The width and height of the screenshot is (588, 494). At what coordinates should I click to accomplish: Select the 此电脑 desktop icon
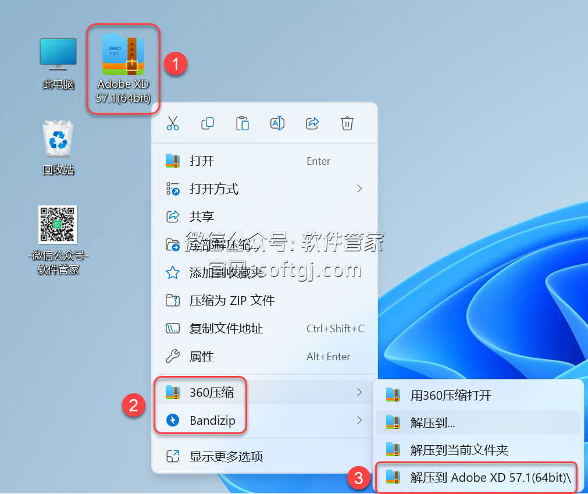point(58,64)
